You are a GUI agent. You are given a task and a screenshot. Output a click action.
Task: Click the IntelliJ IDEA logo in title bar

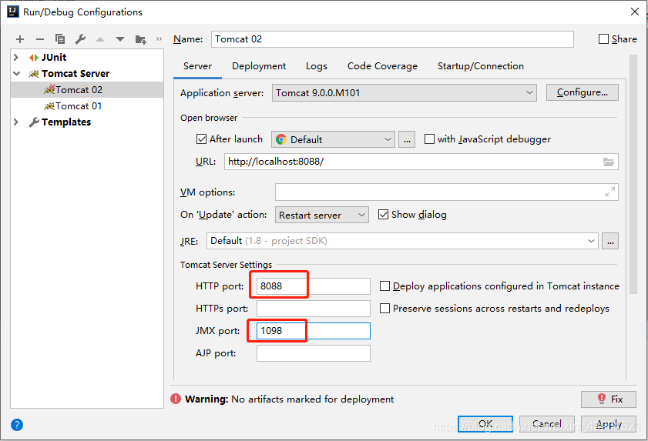click(13, 11)
